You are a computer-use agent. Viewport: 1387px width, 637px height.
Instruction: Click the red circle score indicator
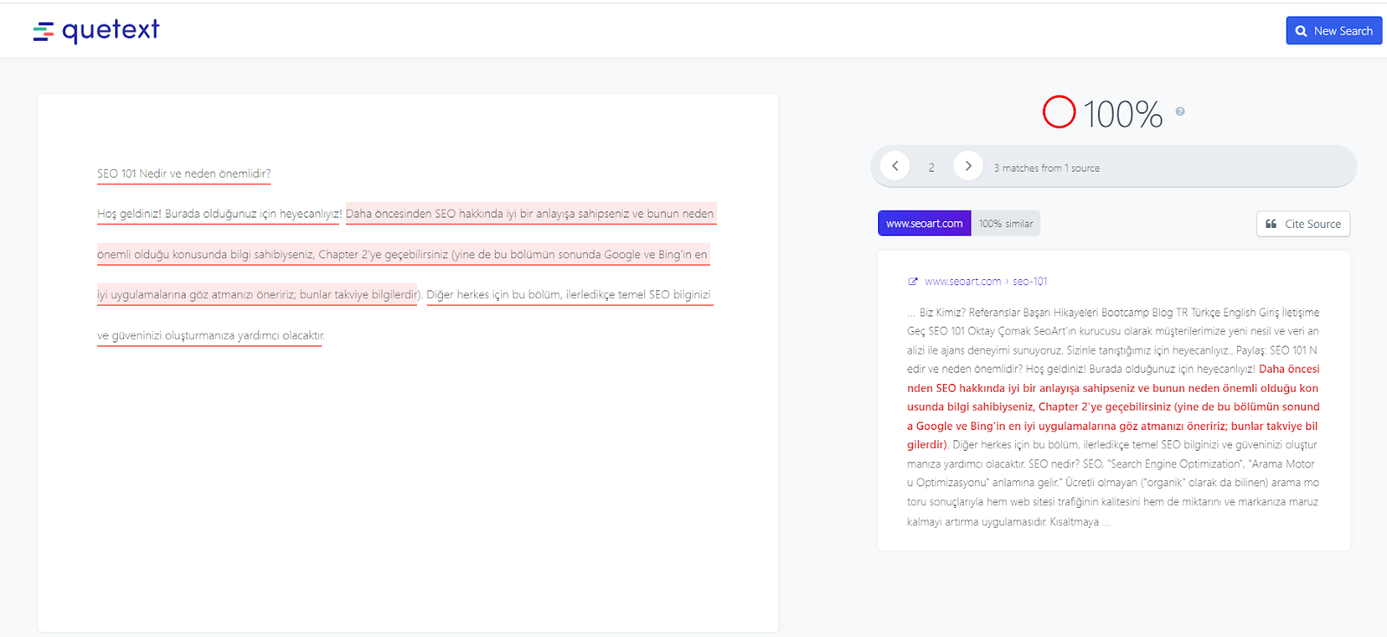[x=1058, y=112]
